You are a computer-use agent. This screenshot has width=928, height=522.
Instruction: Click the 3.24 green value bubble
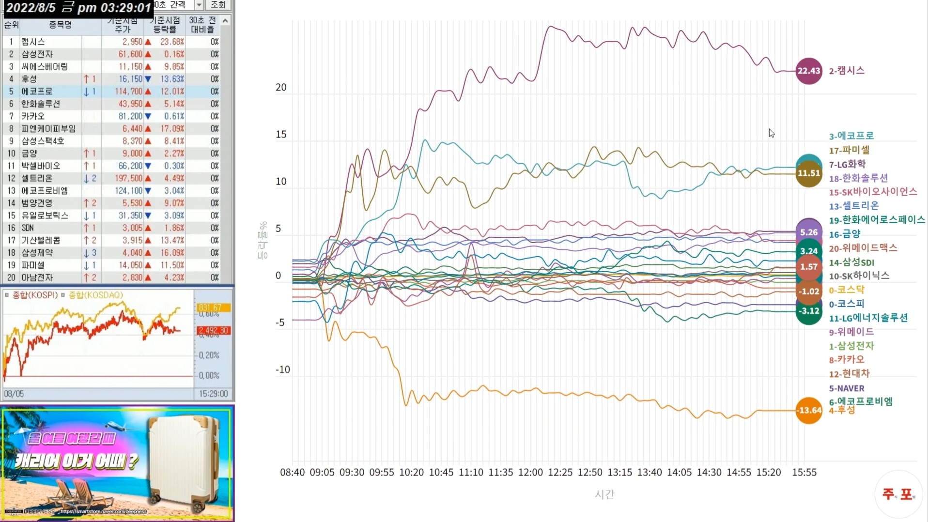click(809, 251)
